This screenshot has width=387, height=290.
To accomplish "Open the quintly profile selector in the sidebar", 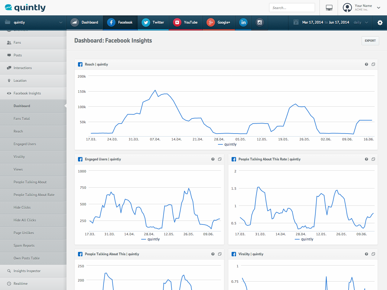I will coord(33,22).
